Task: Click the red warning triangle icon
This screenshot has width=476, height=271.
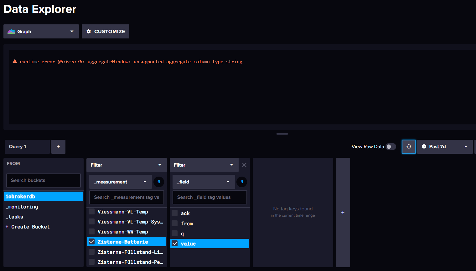Action: (x=15, y=61)
